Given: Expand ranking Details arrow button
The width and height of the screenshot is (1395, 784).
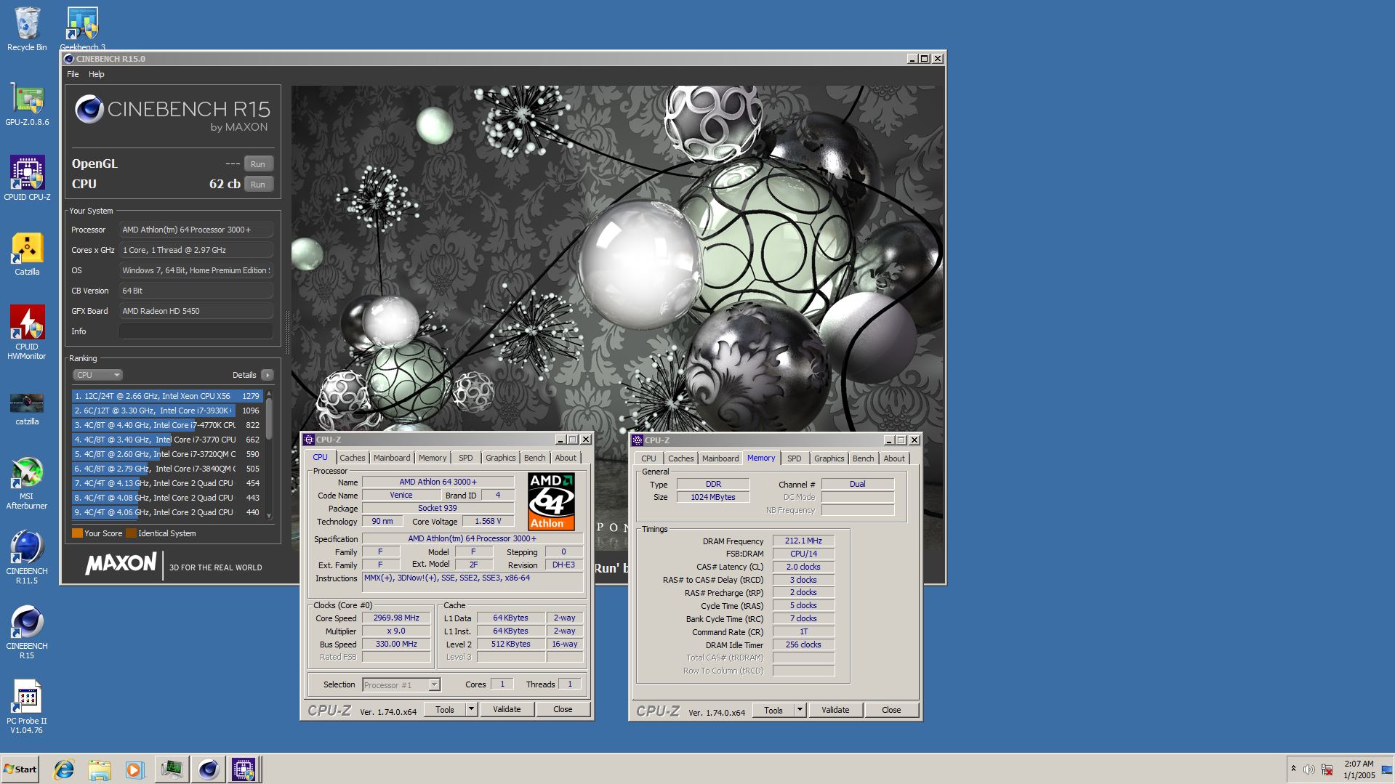Looking at the screenshot, I should point(268,375).
